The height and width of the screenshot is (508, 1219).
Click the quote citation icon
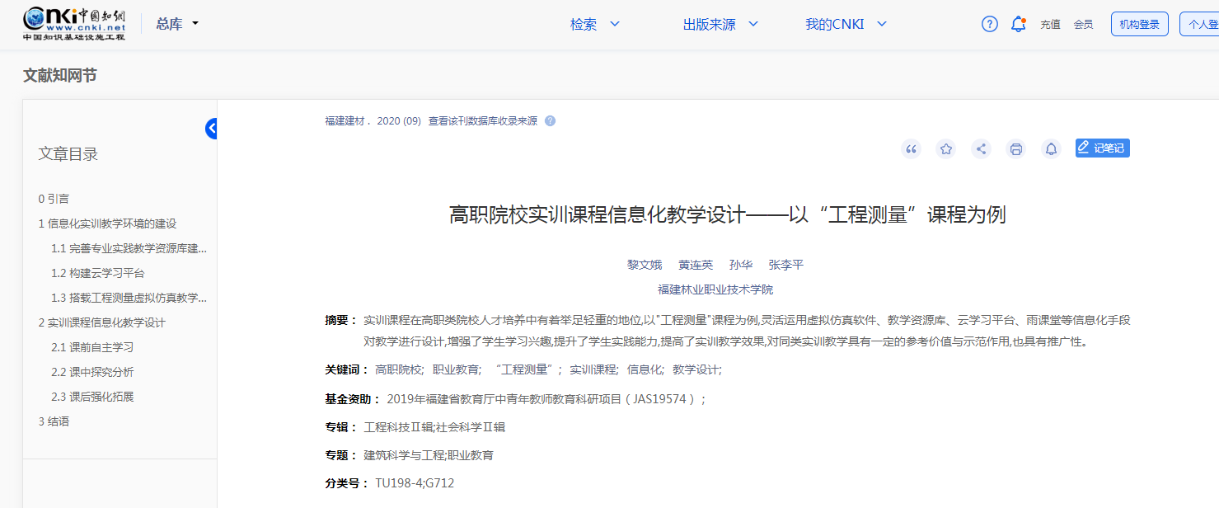(x=911, y=149)
